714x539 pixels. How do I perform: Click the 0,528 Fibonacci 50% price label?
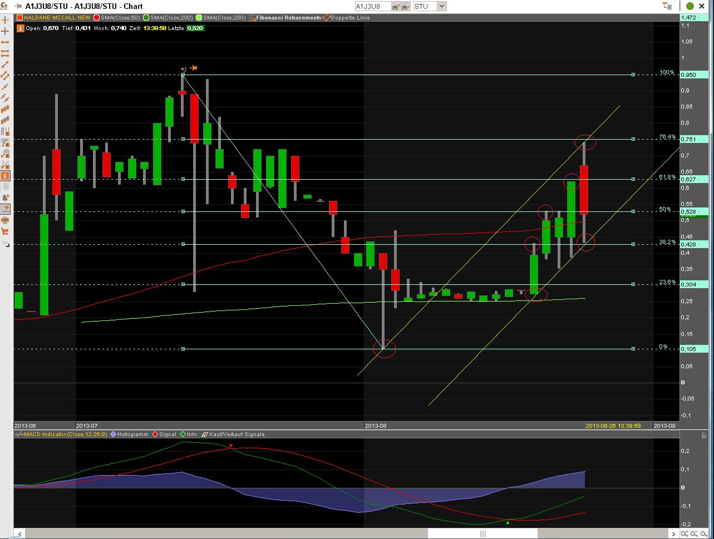(695, 211)
